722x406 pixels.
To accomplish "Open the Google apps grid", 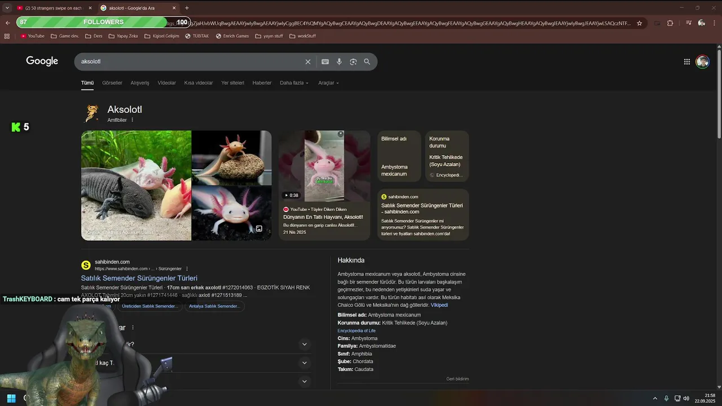I will click(687, 62).
